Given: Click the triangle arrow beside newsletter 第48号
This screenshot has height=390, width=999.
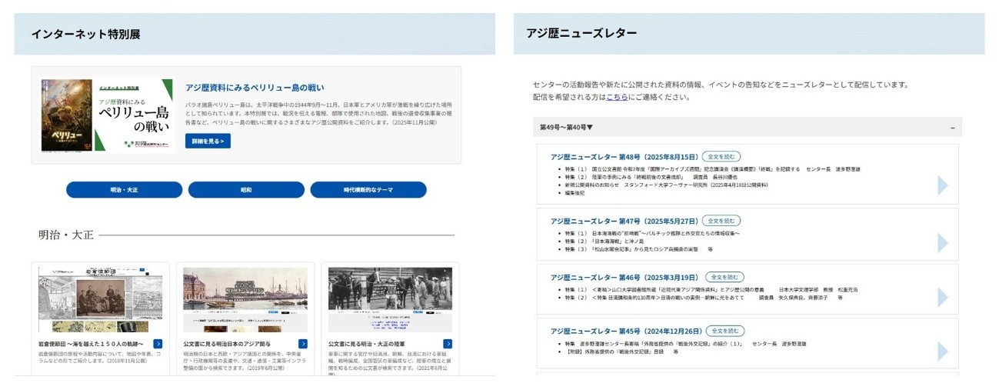Looking at the screenshot, I should click(942, 185).
